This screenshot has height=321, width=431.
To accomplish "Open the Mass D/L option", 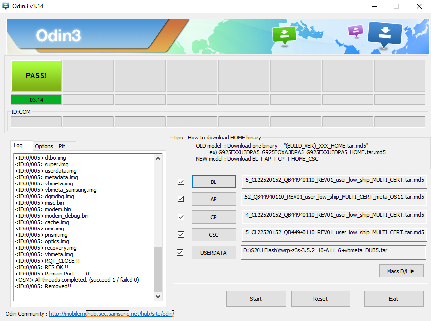I will 401,271.
